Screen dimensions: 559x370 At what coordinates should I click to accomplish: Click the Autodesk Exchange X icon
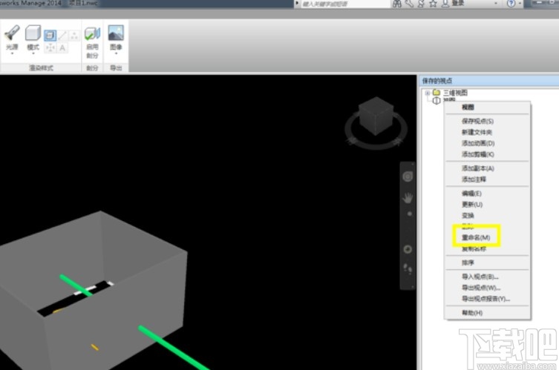click(421, 4)
